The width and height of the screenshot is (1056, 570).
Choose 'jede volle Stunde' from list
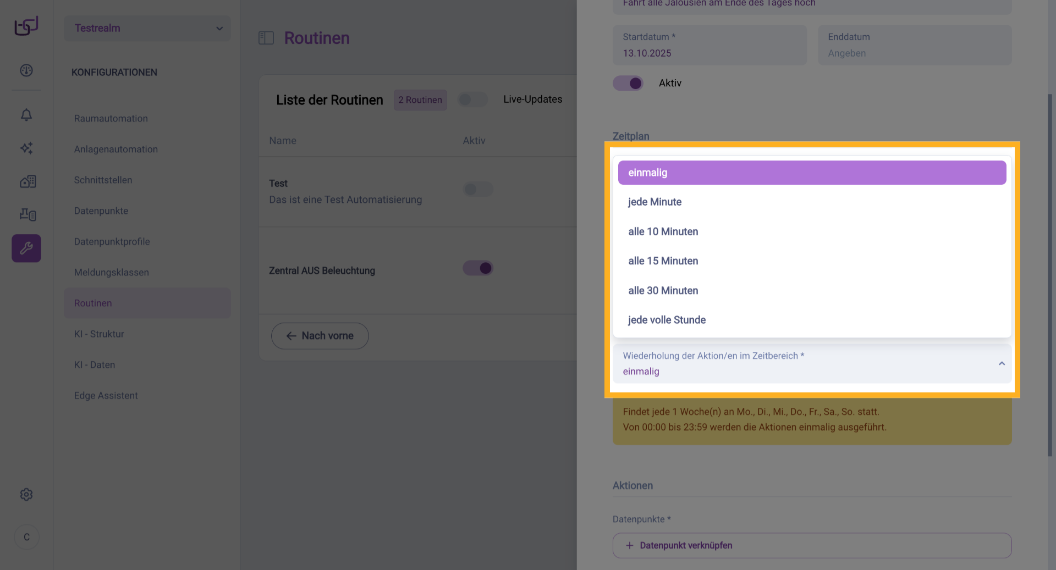tap(667, 320)
